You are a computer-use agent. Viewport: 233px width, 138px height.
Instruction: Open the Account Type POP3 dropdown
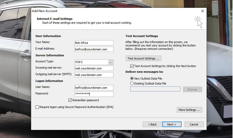(111, 62)
